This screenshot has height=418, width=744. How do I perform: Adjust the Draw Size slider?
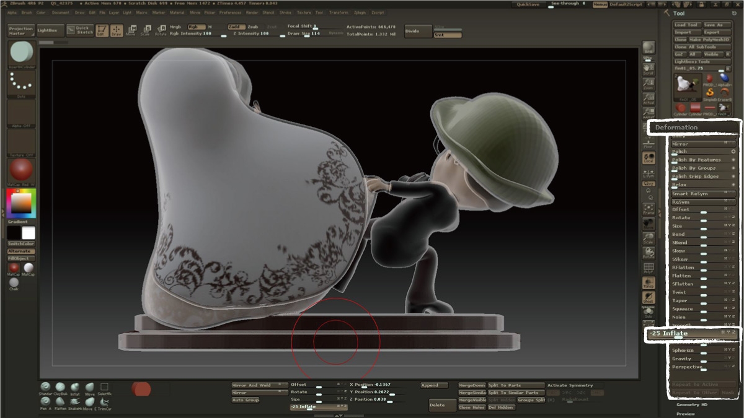(x=306, y=35)
